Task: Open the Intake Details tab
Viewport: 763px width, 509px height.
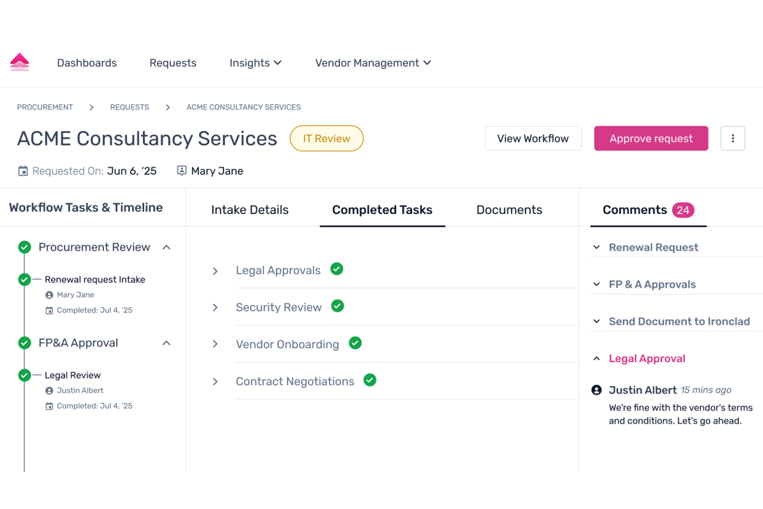Action: 250,209
